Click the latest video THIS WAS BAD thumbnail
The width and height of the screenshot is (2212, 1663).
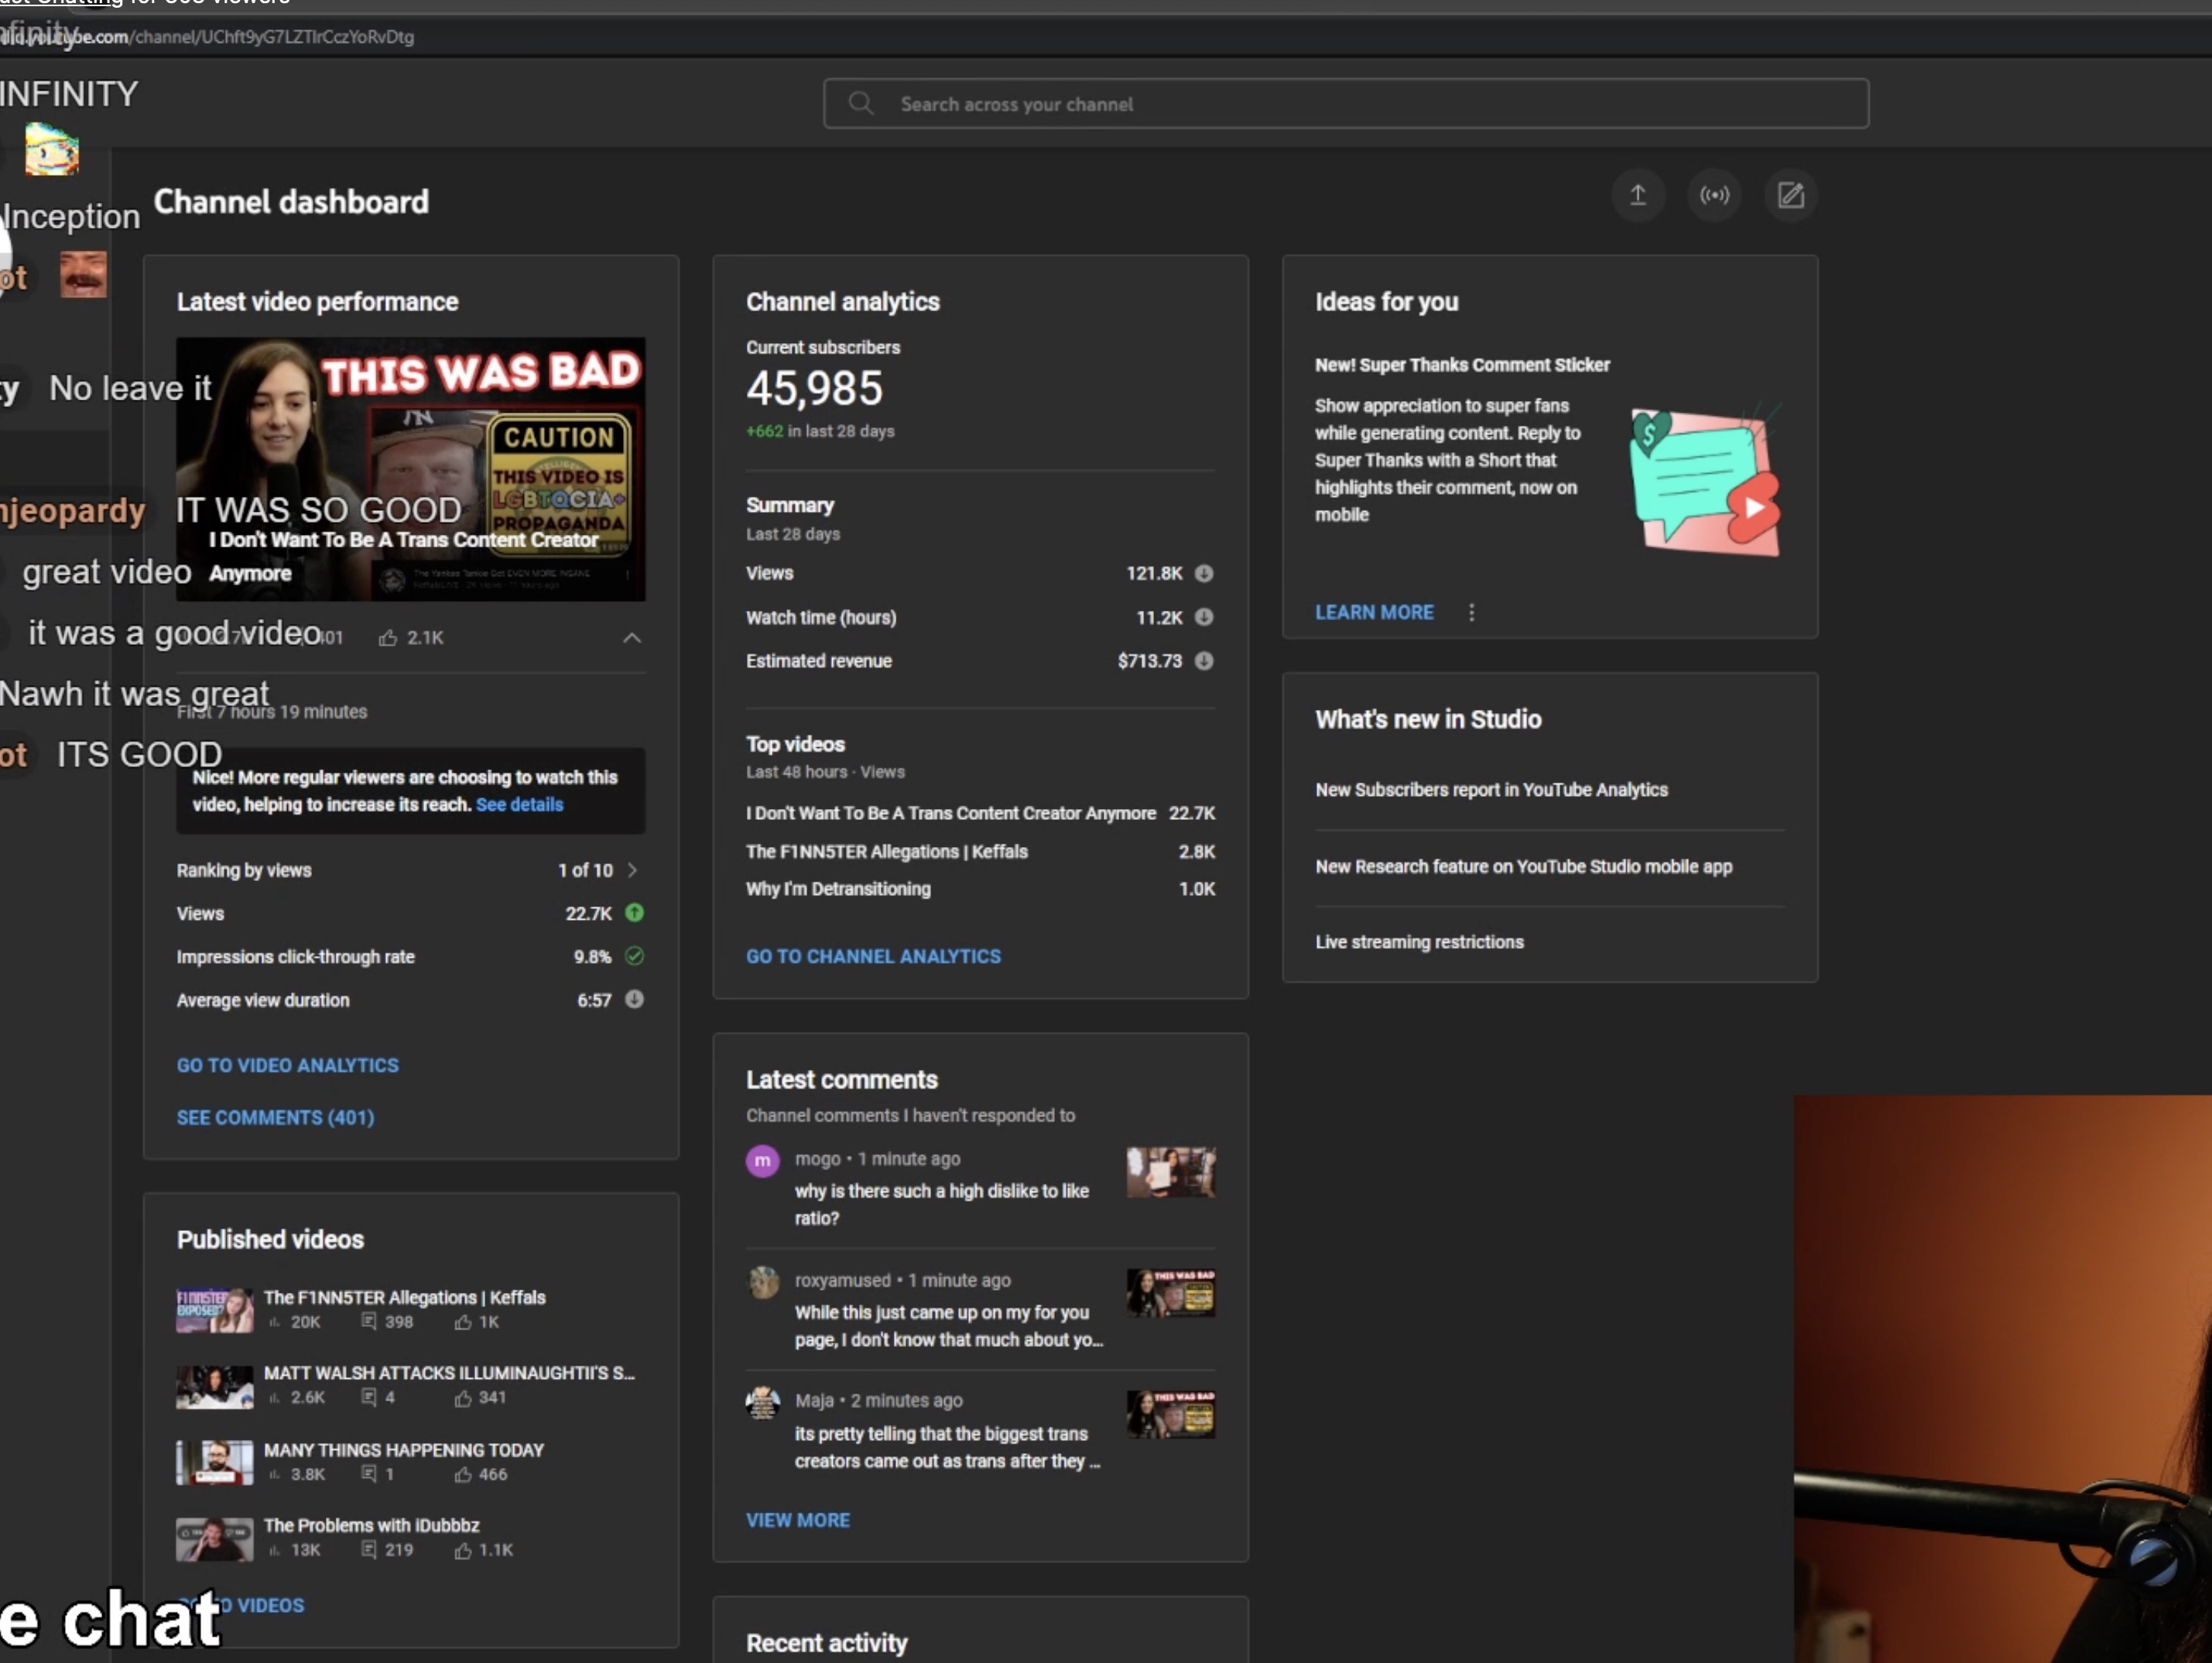tap(410, 469)
